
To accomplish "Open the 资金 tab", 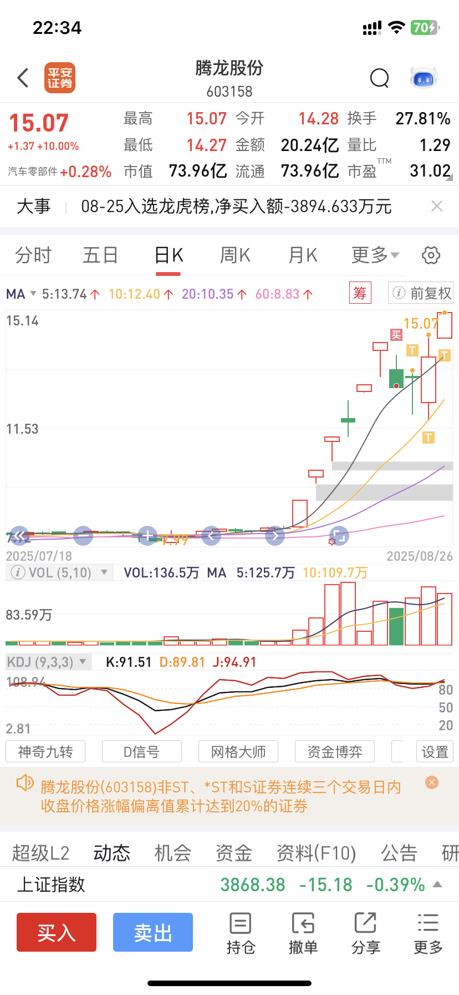I will (x=234, y=853).
